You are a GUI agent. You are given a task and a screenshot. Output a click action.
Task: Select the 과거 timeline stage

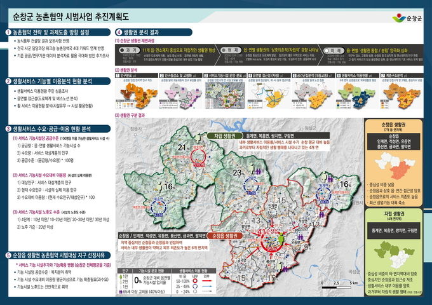132,48
